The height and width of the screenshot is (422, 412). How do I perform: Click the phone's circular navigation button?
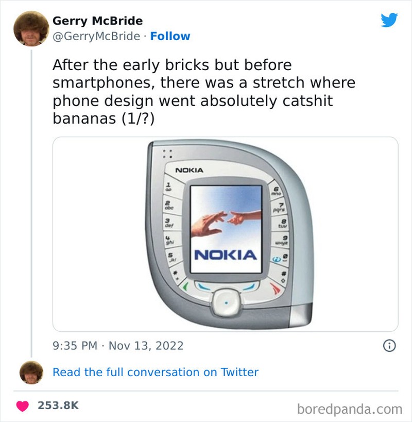[x=227, y=302]
